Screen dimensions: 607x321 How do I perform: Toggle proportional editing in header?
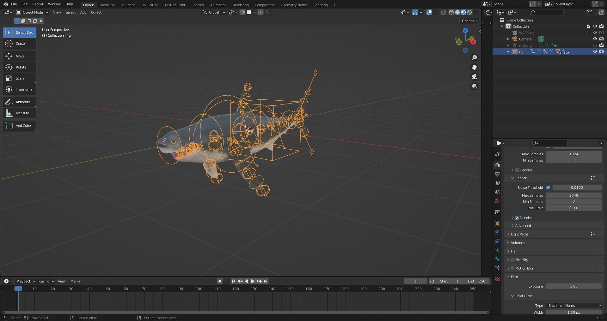coord(261,12)
